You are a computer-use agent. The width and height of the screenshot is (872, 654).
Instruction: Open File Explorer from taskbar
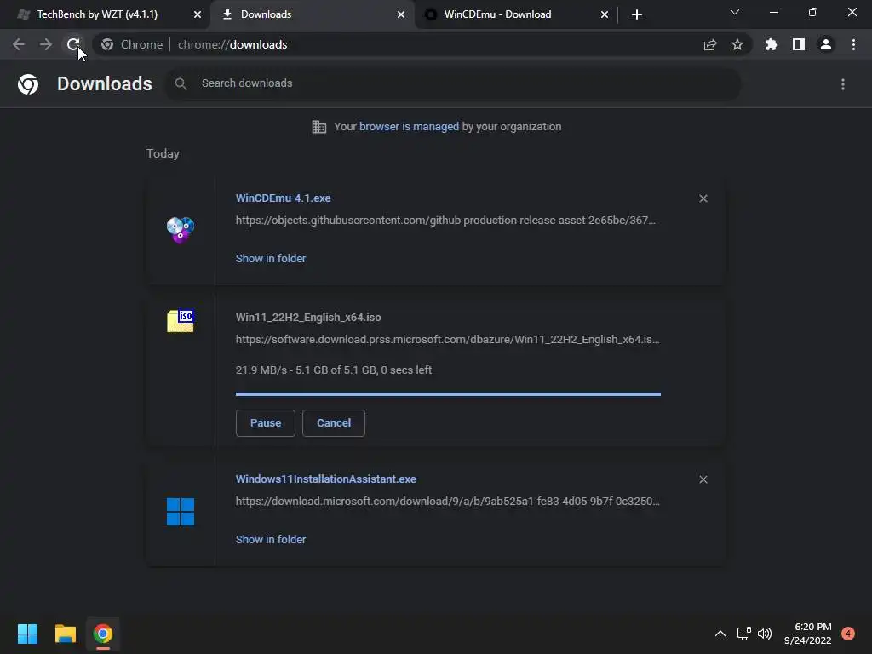click(65, 634)
